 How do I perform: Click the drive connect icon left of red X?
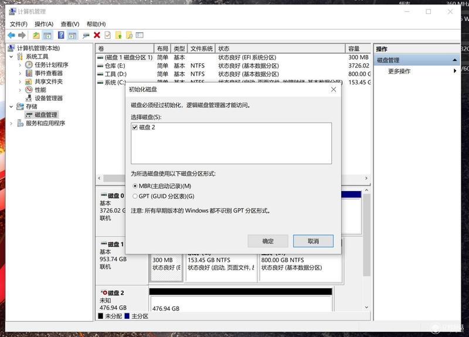tap(86, 35)
